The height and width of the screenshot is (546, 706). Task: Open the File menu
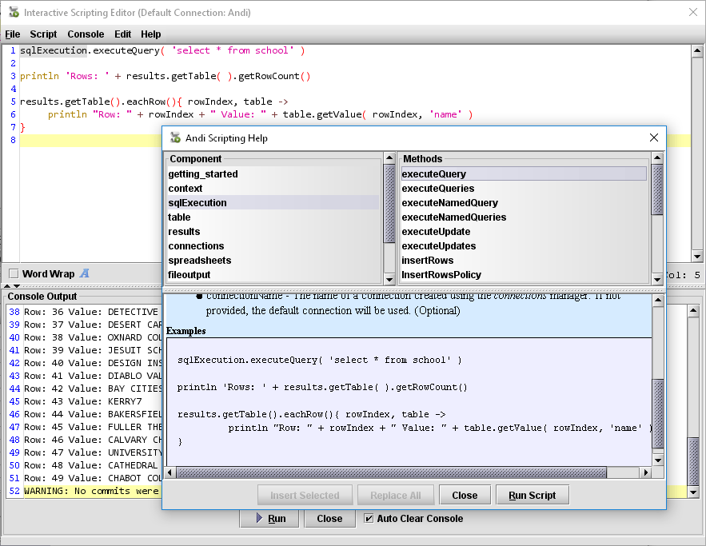point(13,34)
